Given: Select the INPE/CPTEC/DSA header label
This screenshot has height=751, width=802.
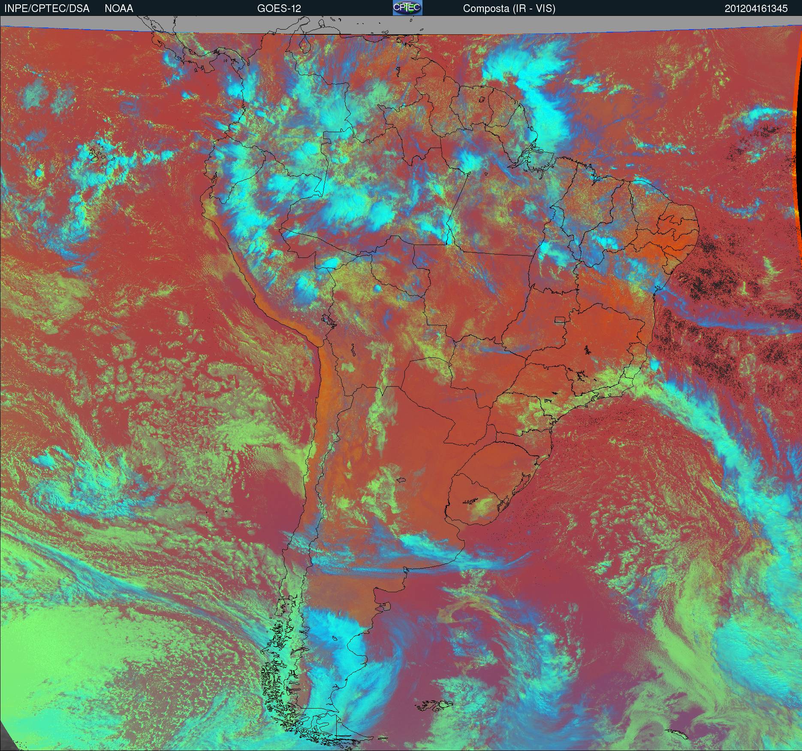Looking at the screenshot, I should (47, 9).
